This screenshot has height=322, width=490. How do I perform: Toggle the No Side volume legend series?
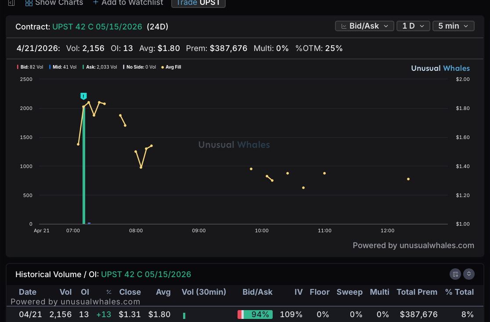(x=139, y=67)
